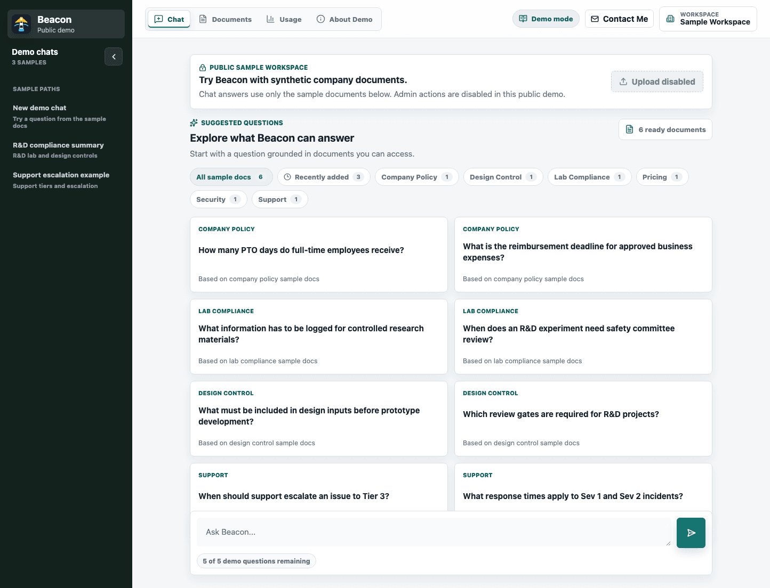Screen dimensions: 770x588
Task: Click the clock icon in Recently added
Action: [287, 177]
